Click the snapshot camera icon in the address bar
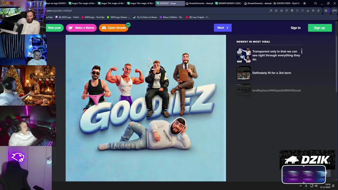338x190 pixels. [281, 11]
